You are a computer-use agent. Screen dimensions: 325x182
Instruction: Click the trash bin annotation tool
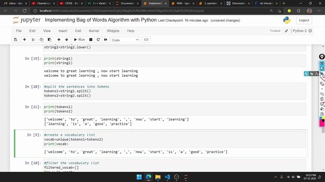321,99
